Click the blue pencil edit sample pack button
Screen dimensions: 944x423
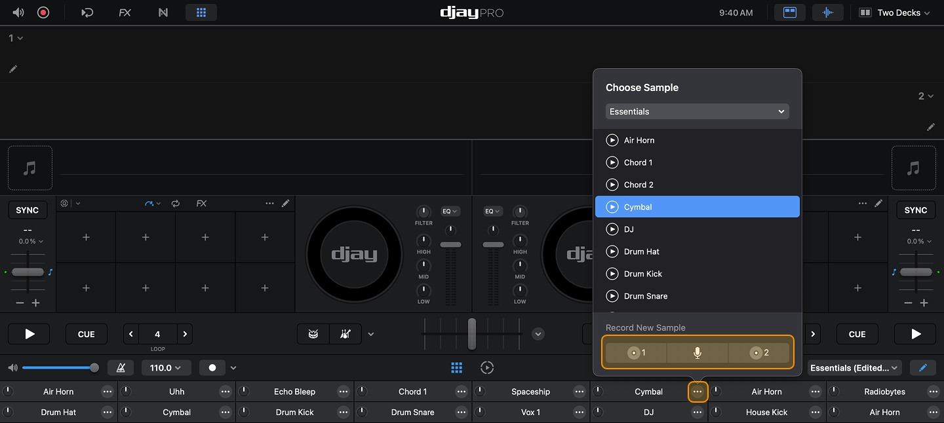(923, 368)
